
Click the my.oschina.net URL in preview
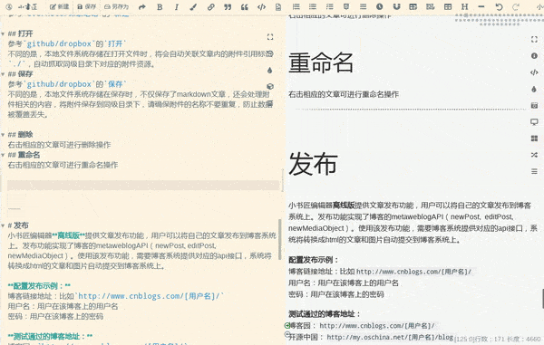click(390, 337)
